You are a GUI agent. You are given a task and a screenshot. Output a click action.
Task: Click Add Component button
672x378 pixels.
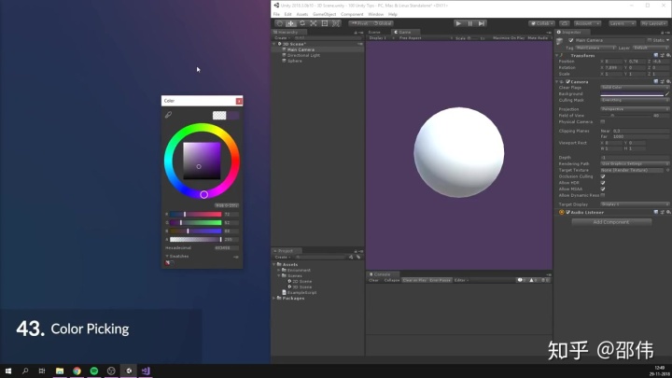611,222
